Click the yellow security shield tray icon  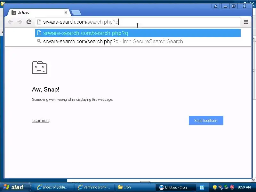(215, 187)
